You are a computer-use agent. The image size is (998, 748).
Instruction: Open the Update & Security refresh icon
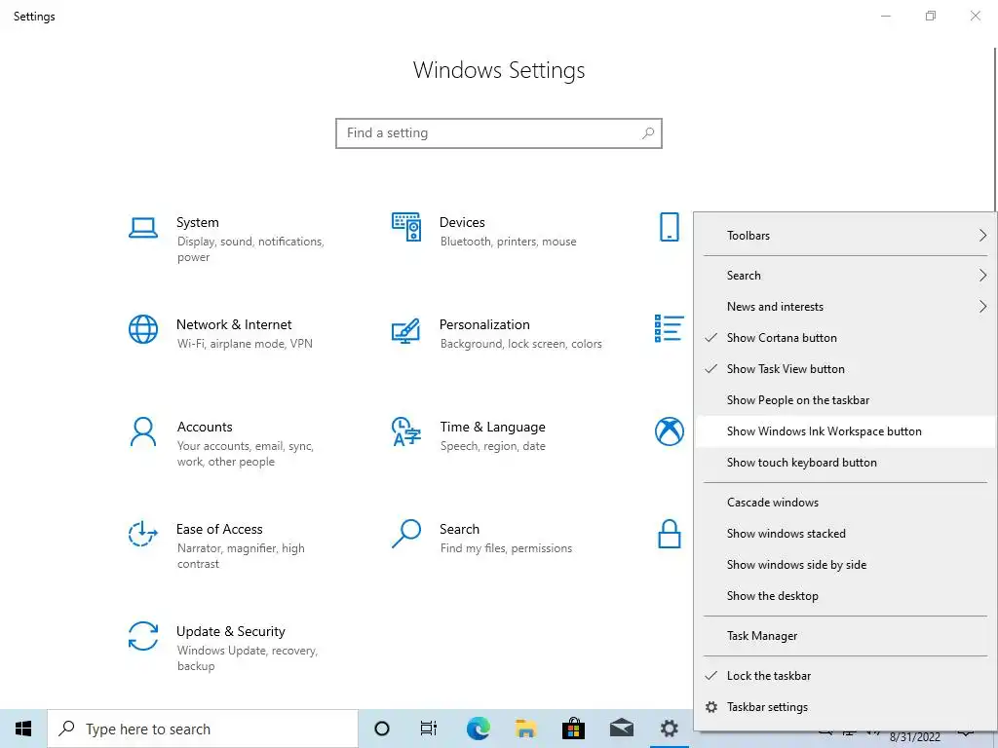[x=143, y=636]
